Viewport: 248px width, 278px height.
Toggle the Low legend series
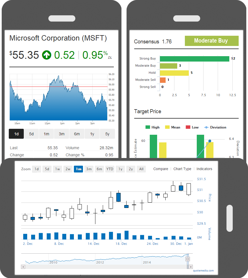(192, 127)
